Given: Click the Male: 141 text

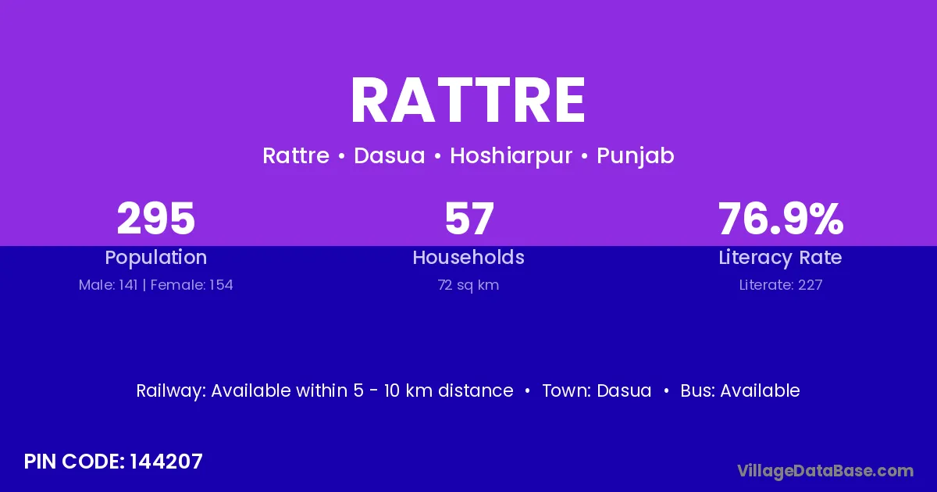Looking at the screenshot, I should [108, 285].
